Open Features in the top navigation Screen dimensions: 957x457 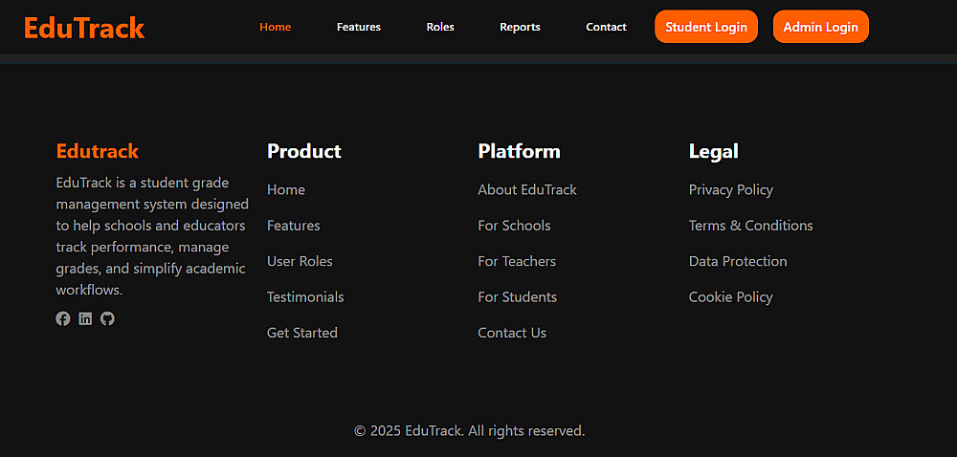coord(359,27)
